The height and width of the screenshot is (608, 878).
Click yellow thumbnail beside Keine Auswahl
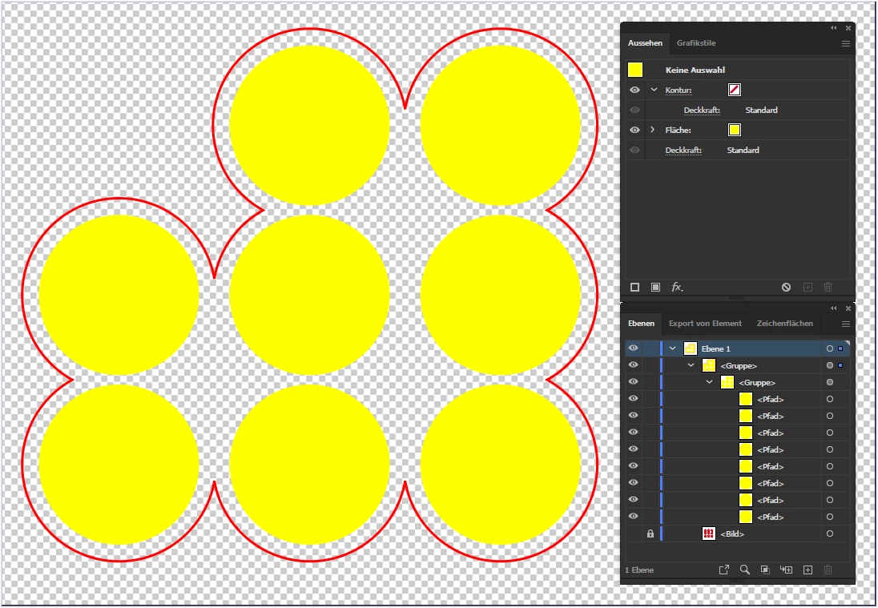(635, 70)
